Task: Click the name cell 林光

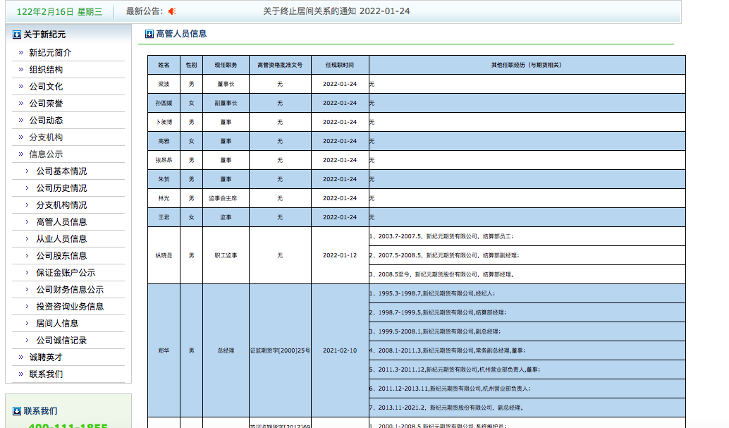Action: click(x=164, y=199)
